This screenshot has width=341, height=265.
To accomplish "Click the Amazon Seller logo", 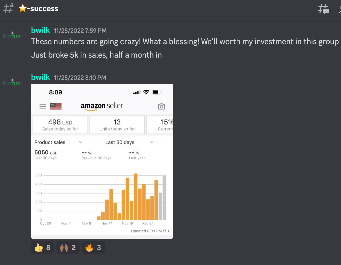I will [x=102, y=106].
